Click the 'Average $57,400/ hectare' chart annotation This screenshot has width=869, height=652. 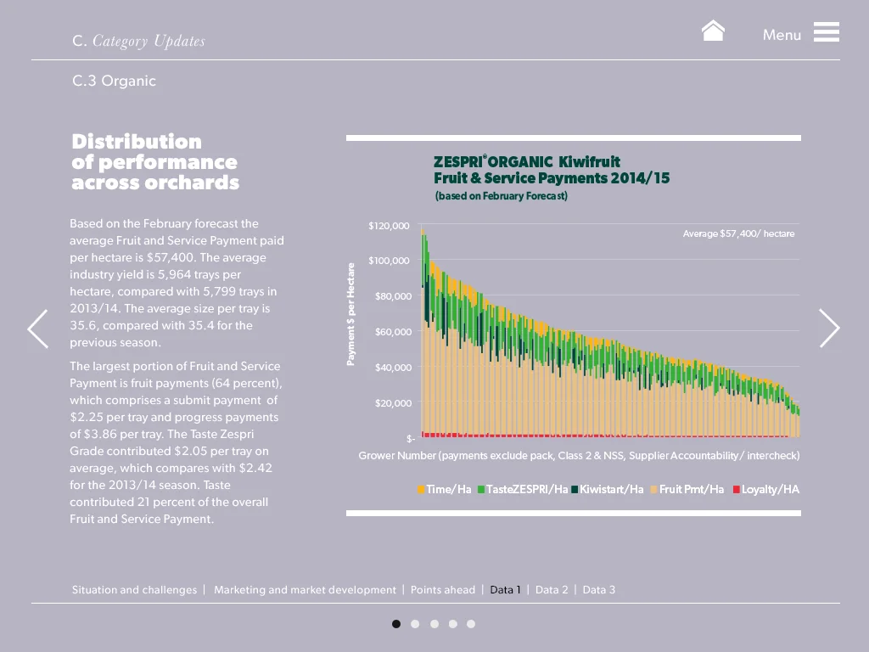point(738,234)
